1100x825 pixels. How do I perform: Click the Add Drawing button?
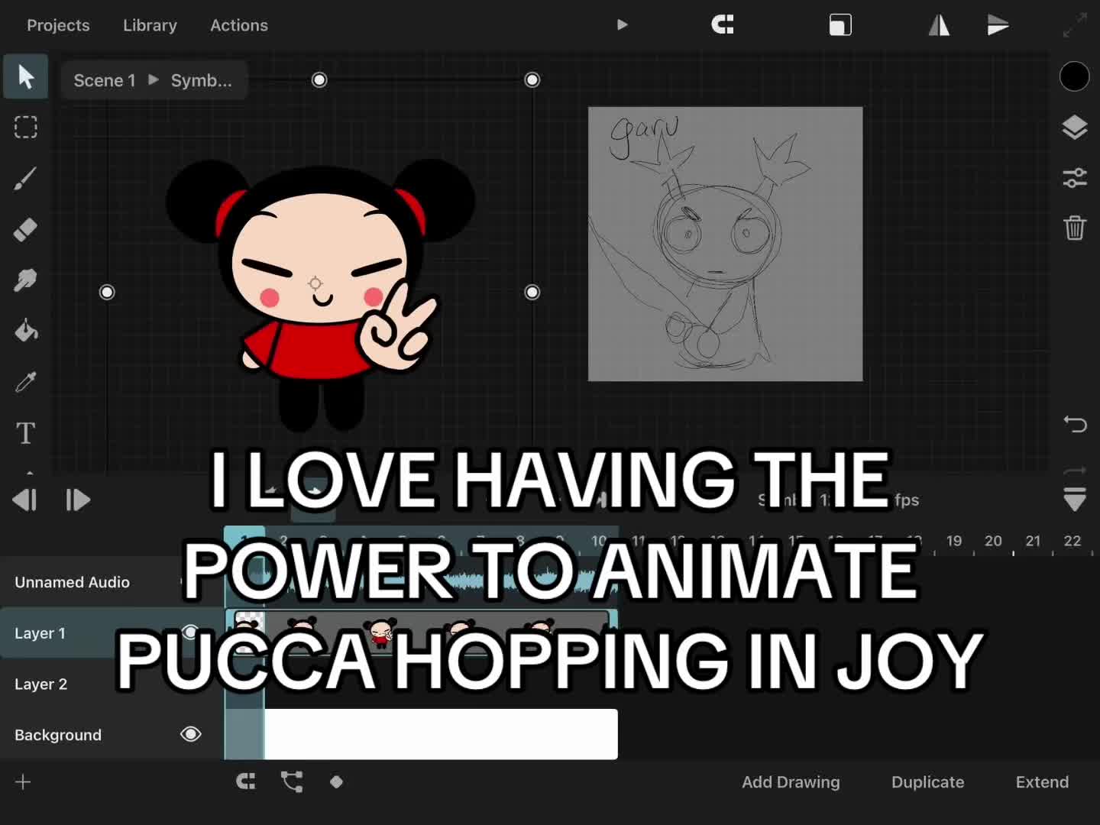[x=791, y=781]
